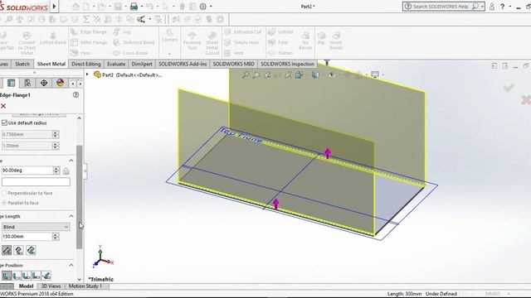
Task: Expand the Part2 feature tree arrow
Action: coord(87,74)
